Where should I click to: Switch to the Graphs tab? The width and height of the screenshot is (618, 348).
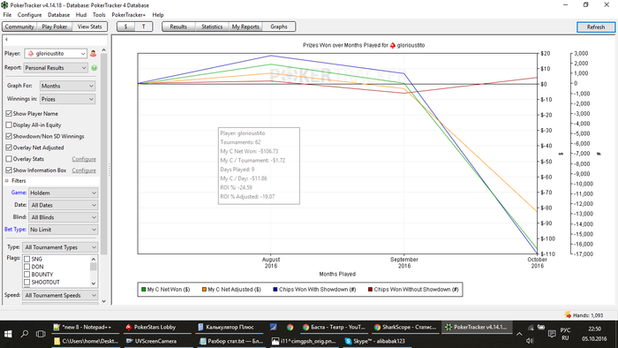(279, 26)
